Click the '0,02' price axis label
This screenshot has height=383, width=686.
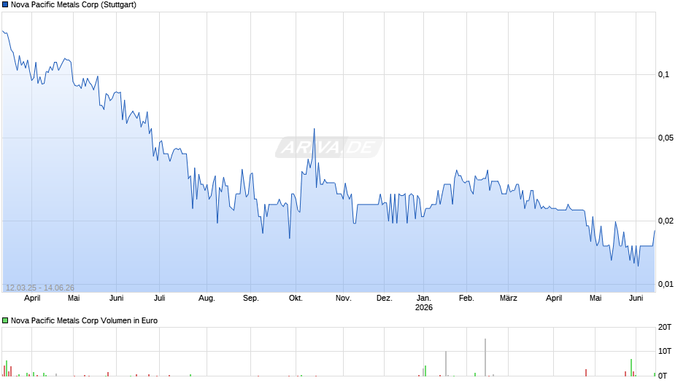666,221
